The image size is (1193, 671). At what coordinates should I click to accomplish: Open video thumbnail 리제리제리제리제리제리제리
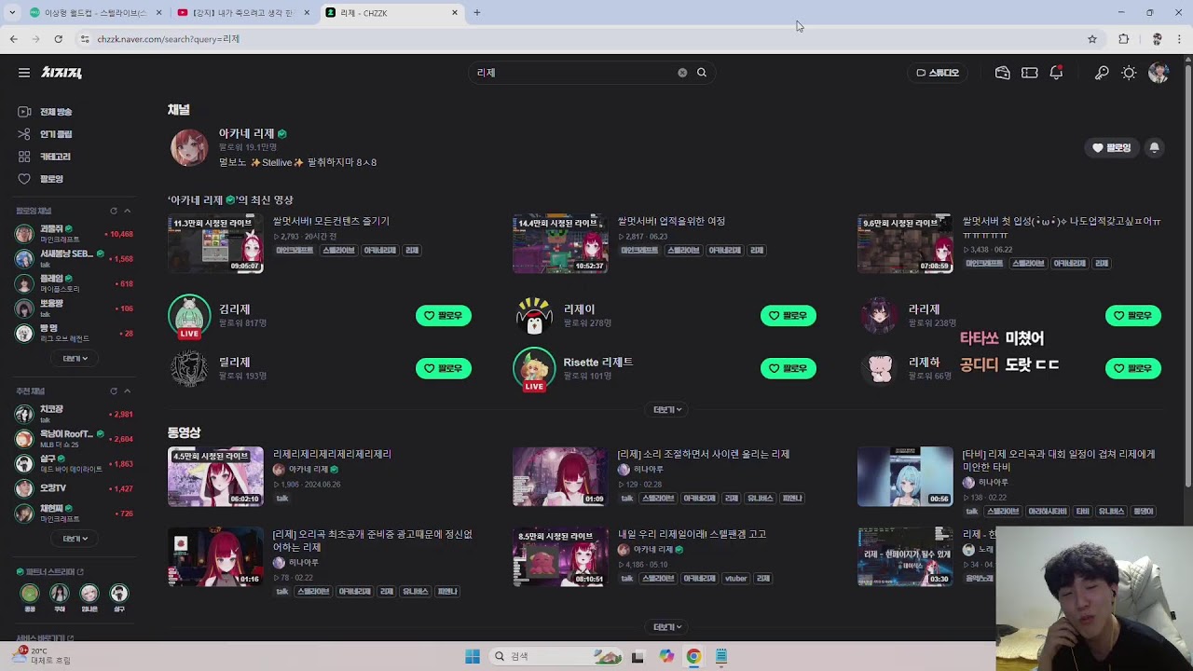coord(215,476)
